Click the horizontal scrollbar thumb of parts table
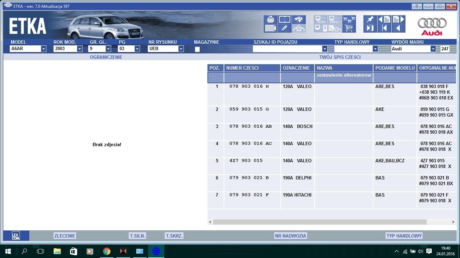Screen dimensions: 460x258 [320, 222]
